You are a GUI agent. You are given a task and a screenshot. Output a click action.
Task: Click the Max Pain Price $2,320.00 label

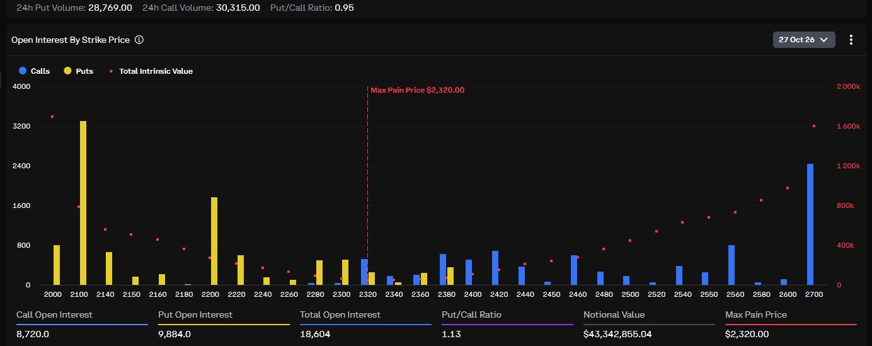[417, 90]
